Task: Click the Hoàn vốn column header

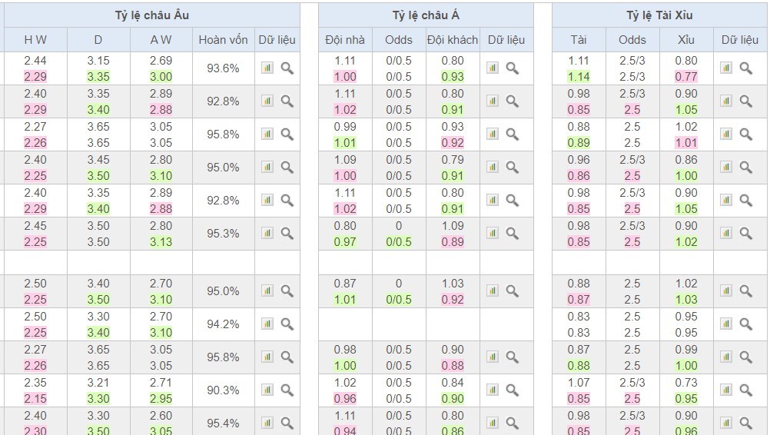Action: pos(223,40)
